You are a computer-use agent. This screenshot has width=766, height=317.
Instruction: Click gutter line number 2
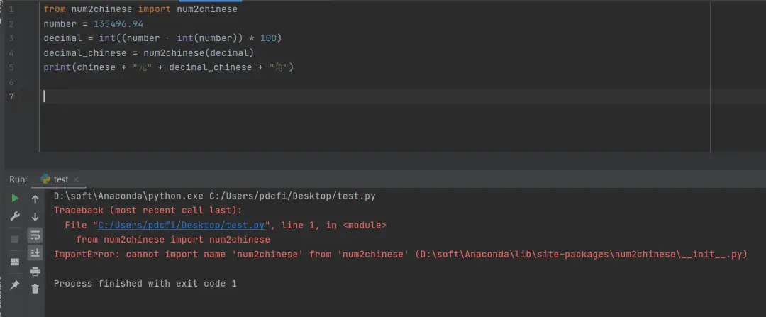pyautogui.click(x=11, y=24)
